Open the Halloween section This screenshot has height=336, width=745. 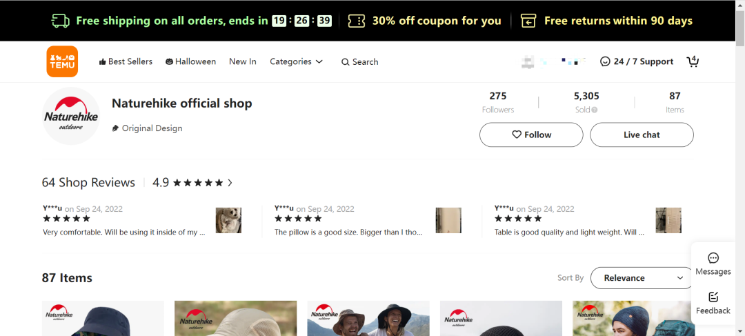click(x=190, y=61)
